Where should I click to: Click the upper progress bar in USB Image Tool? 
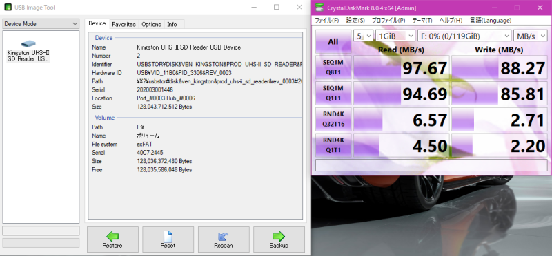click(41, 231)
